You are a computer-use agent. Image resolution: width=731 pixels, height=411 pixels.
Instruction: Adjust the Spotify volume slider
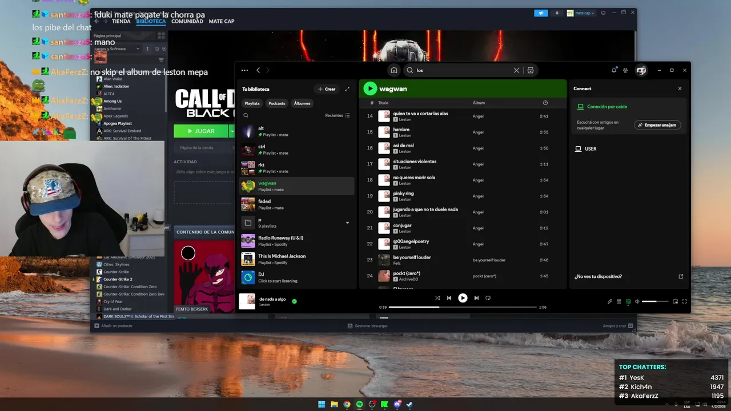655,301
